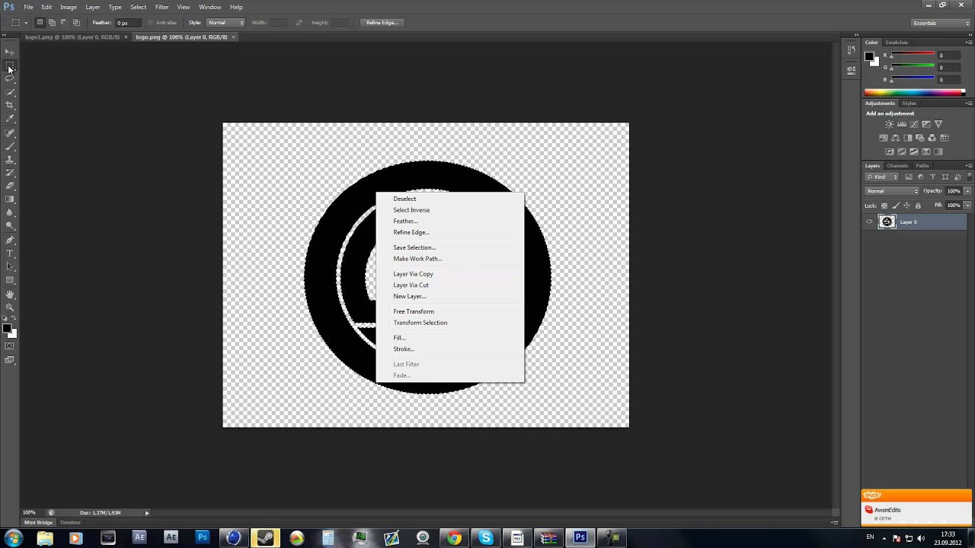The height and width of the screenshot is (548, 975).
Task: Switch to the Swatches tab
Action: coord(897,43)
